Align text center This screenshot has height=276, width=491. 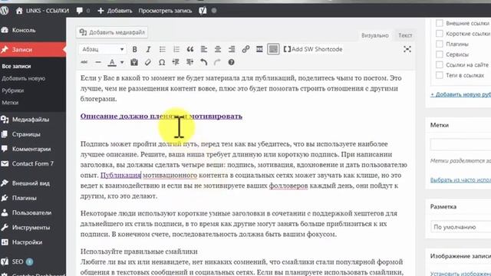pos(218,49)
